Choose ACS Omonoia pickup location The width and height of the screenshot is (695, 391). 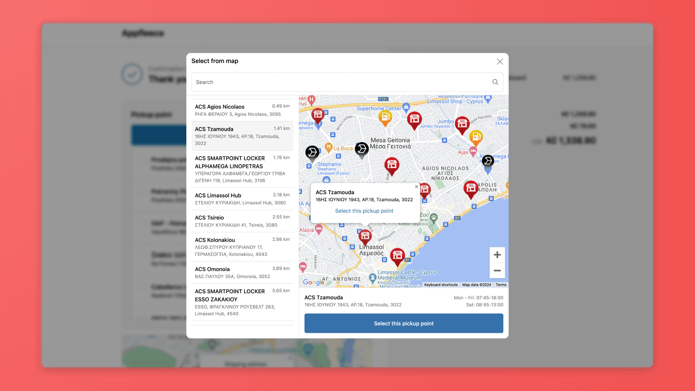tap(242, 272)
